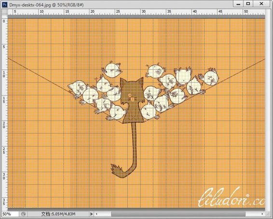
Task: Click the horizontal scrollbar right arrow
Action: (x=262, y=214)
